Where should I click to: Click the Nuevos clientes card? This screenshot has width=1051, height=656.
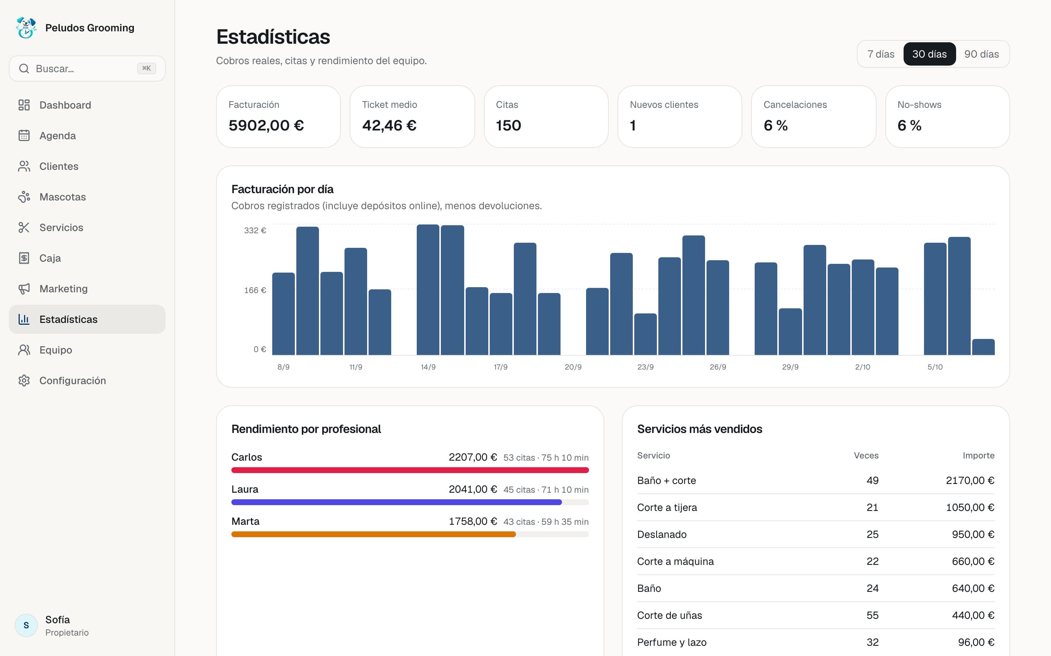tap(680, 116)
